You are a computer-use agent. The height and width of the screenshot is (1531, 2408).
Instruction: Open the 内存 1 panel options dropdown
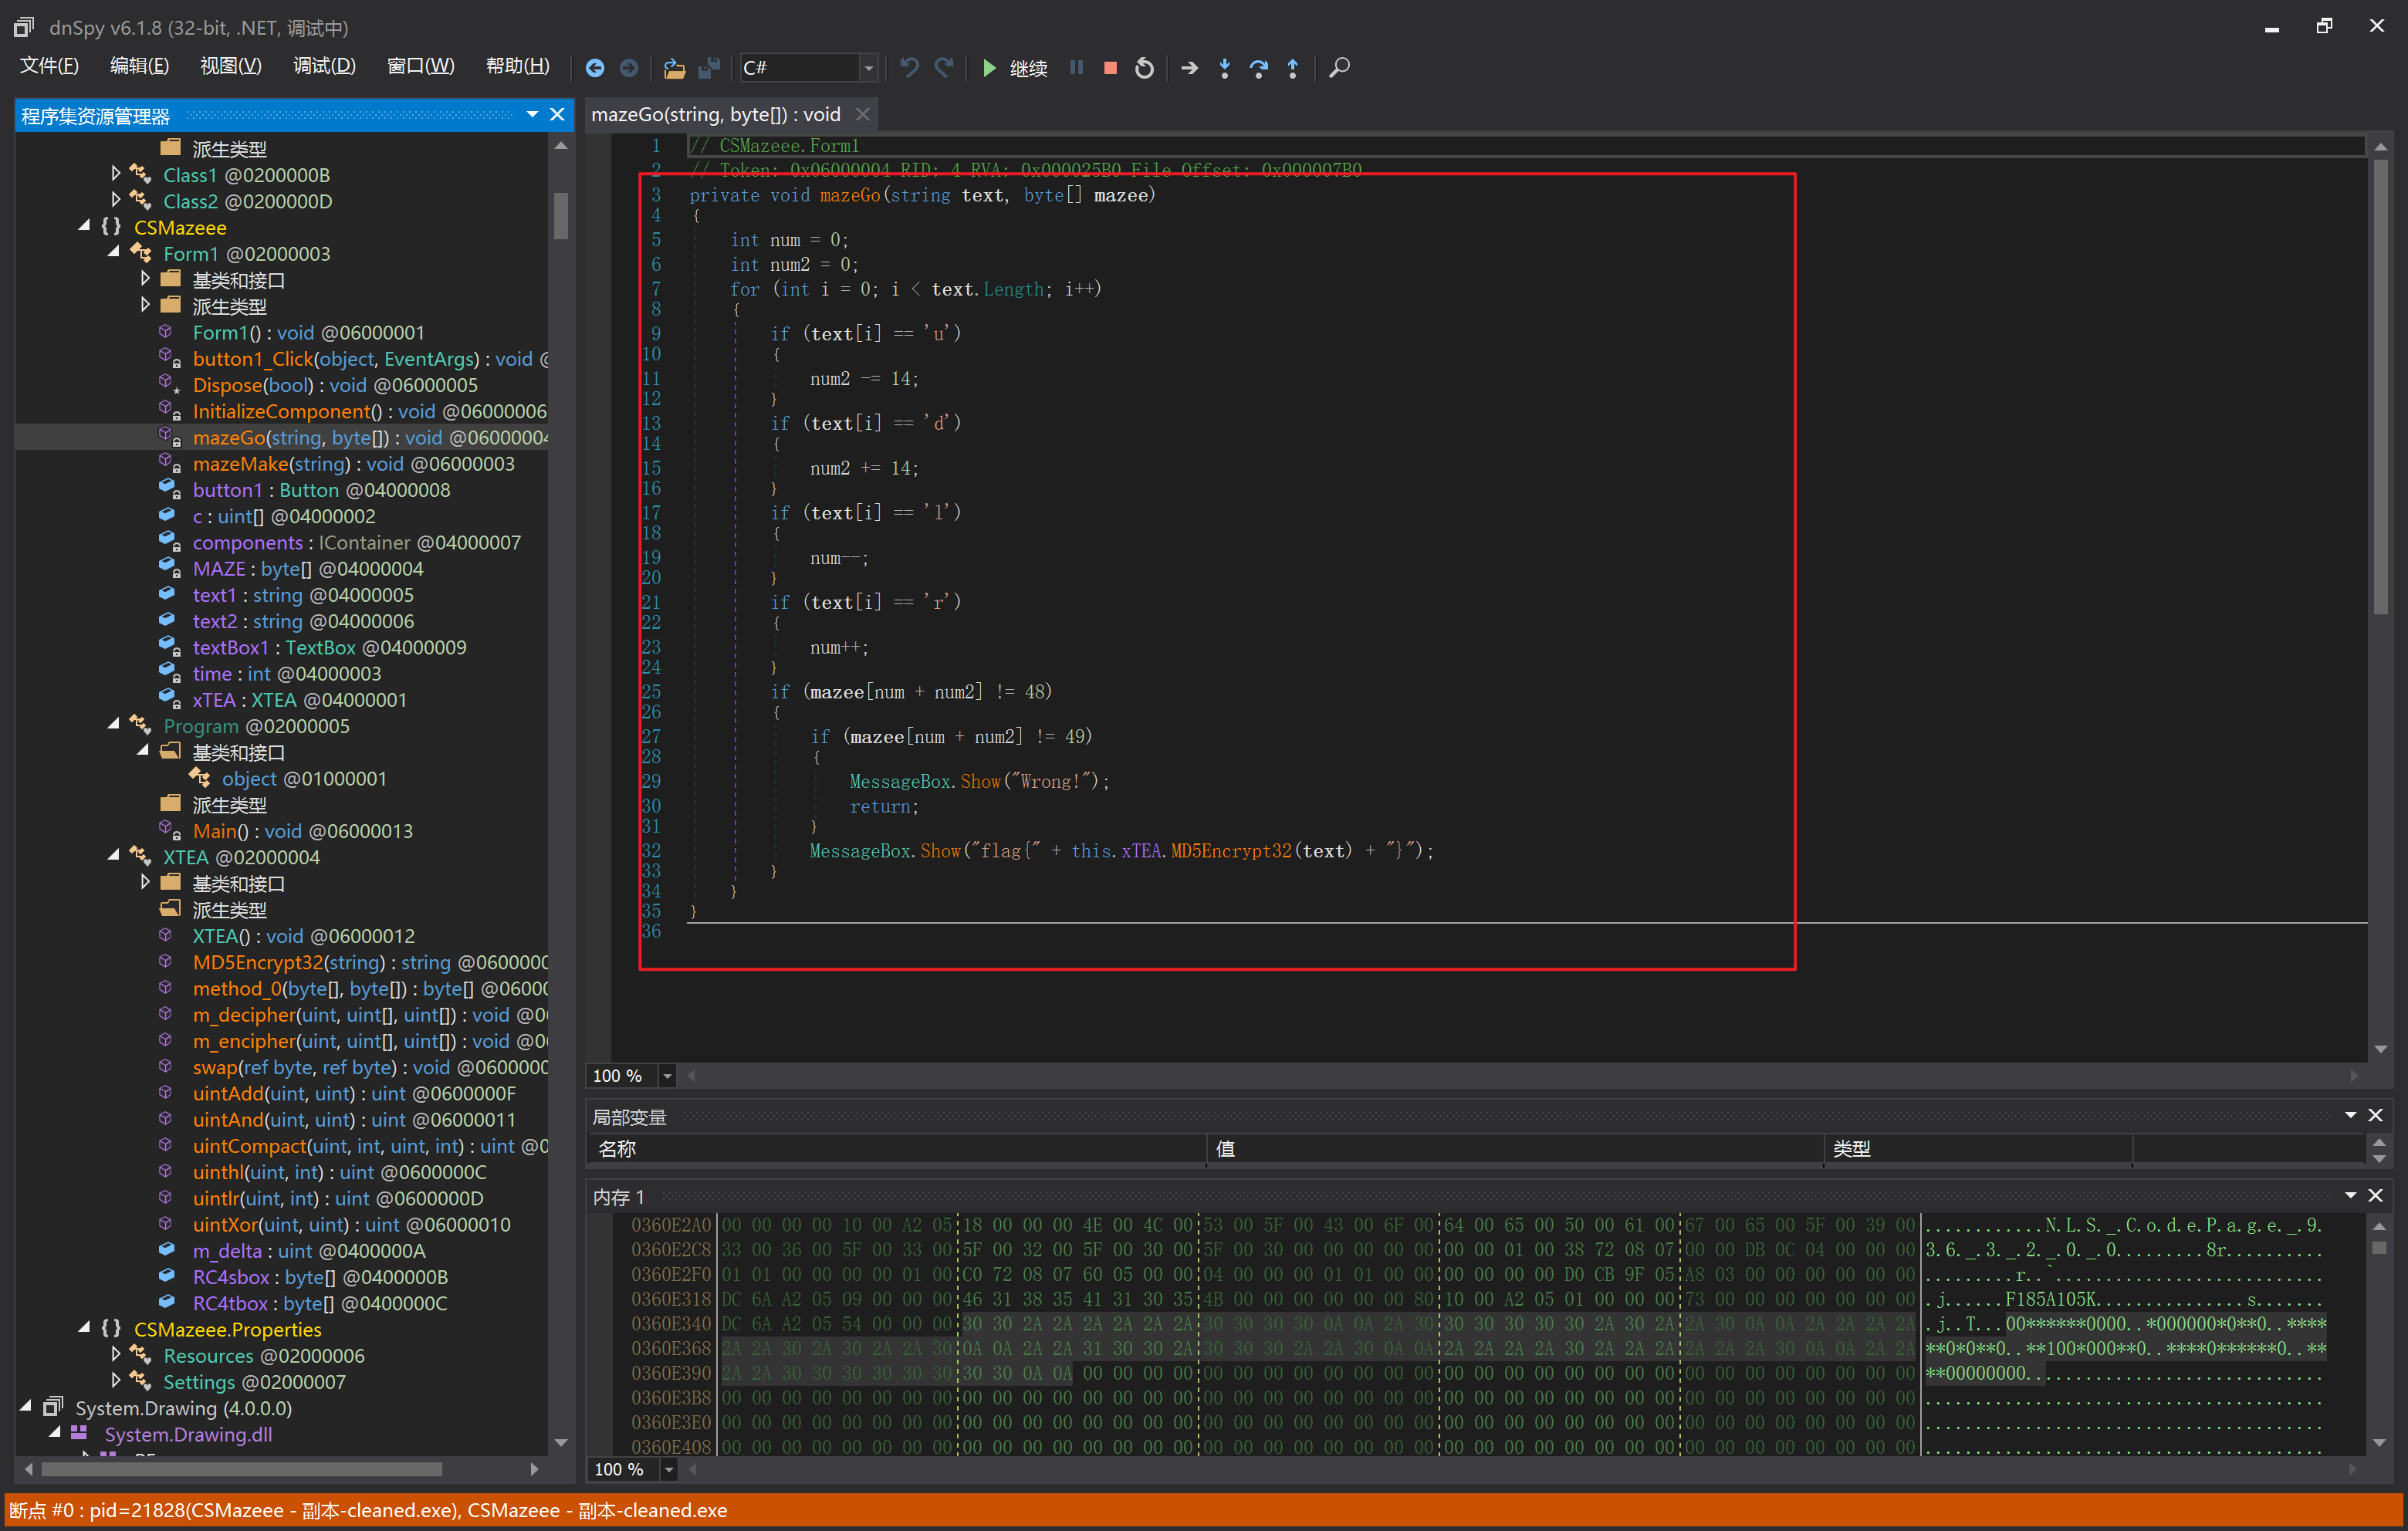[x=2350, y=1195]
